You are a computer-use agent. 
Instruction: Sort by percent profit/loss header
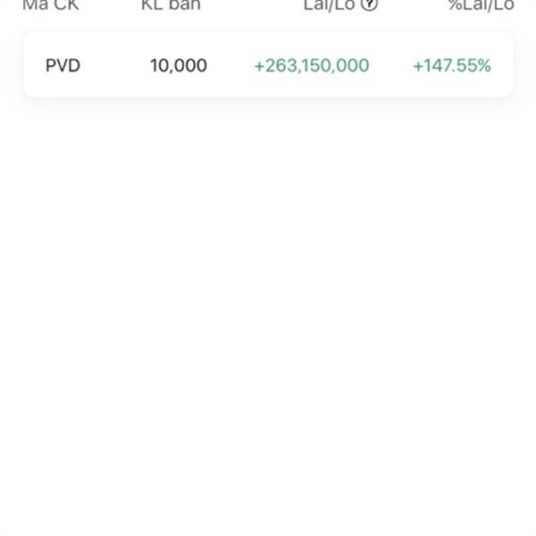click(481, 4)
